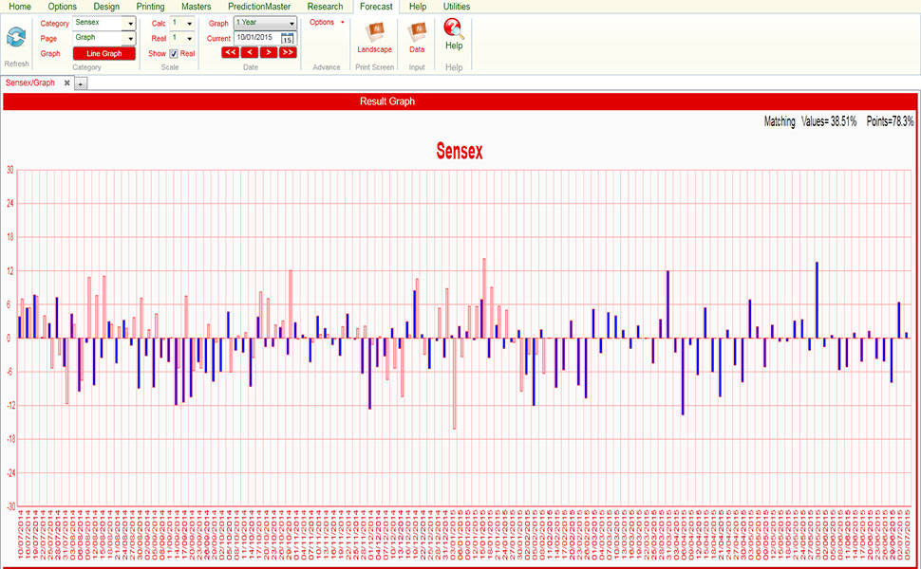
Task: Jump forward with the double-right arrow button
Action: pos(288,52)
